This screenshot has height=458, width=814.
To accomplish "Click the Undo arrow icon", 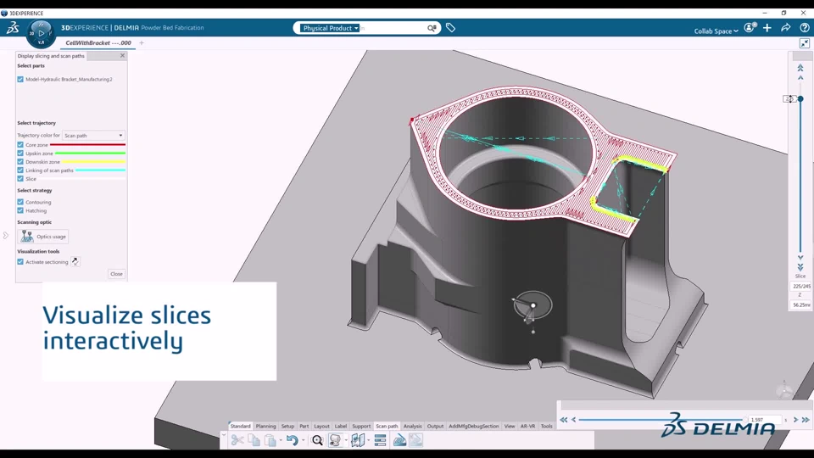I will click(x=292, y=440).
